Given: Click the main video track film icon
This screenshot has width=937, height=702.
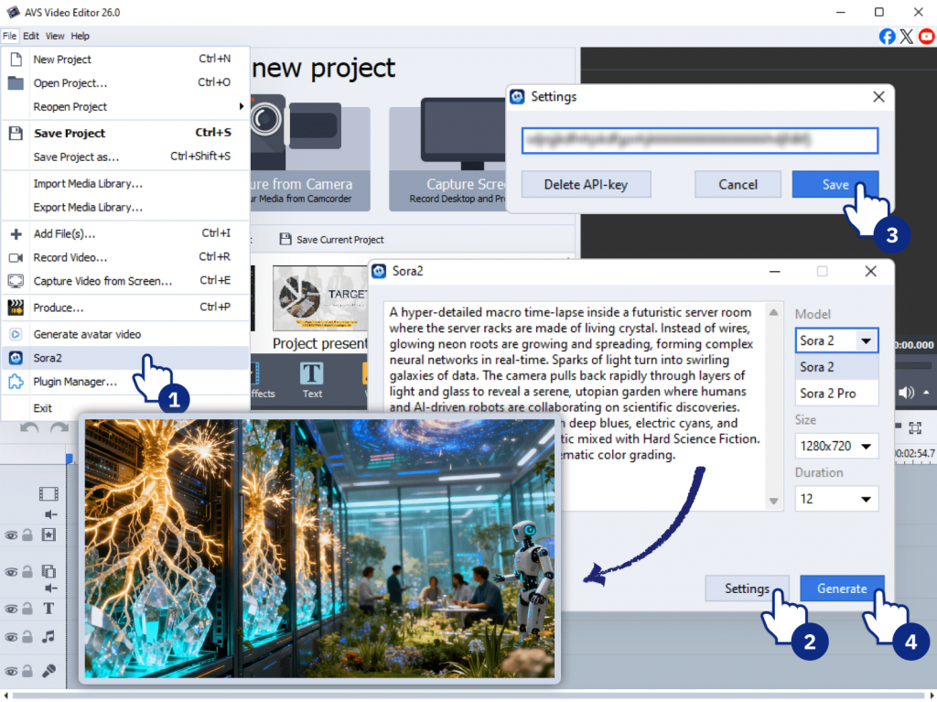Looking at the screenshot, I should [48, 493].
